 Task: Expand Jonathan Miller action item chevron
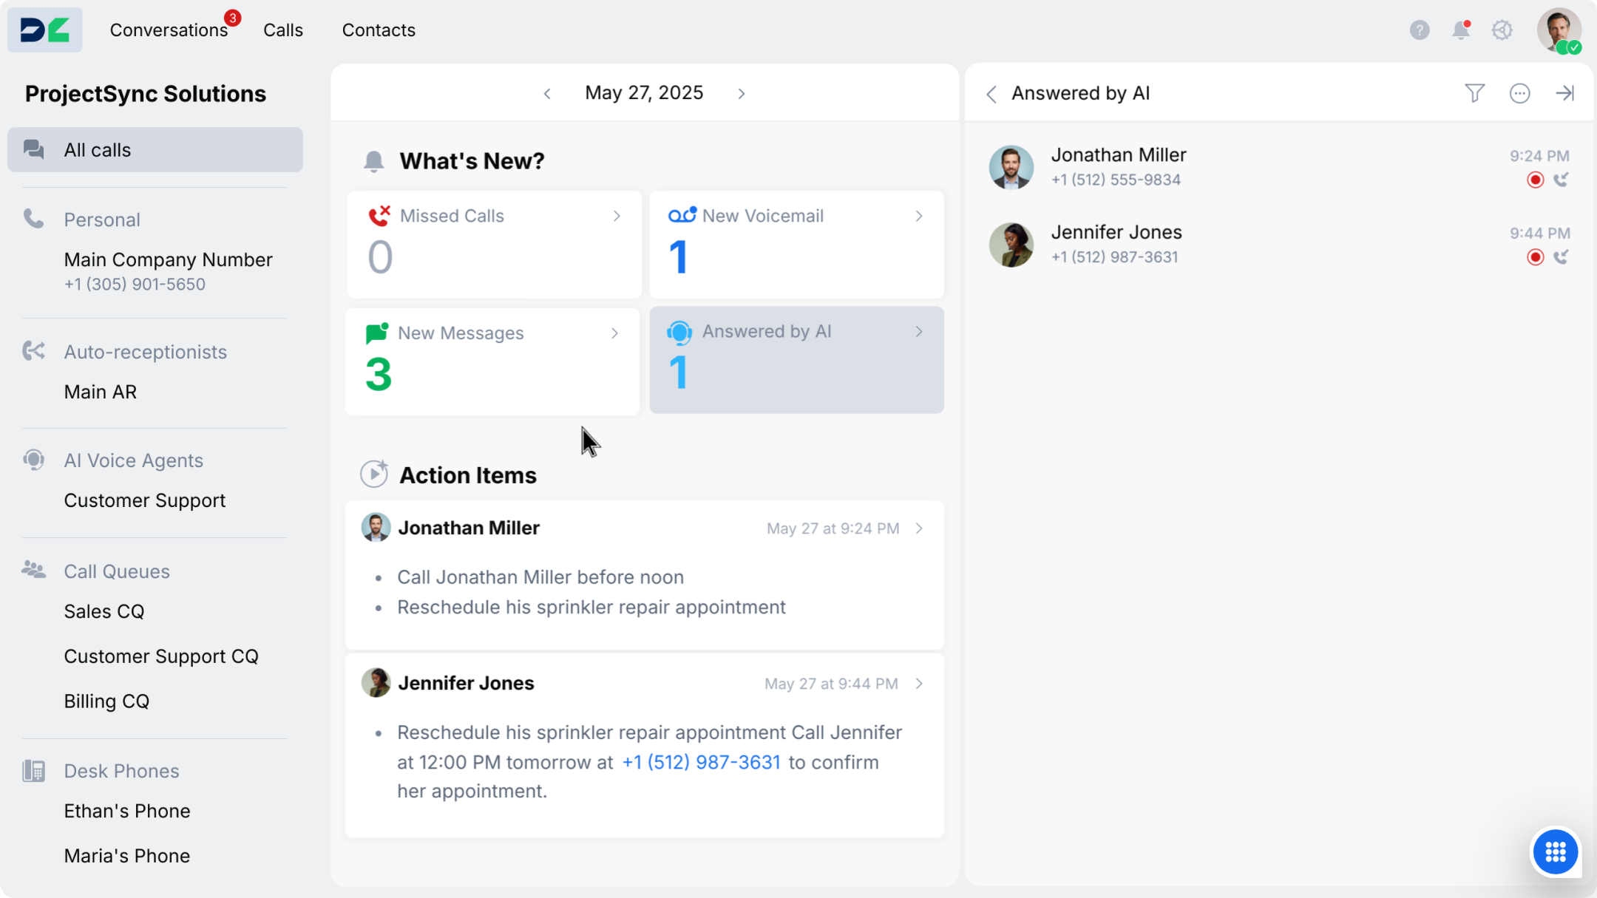(919, 528)
